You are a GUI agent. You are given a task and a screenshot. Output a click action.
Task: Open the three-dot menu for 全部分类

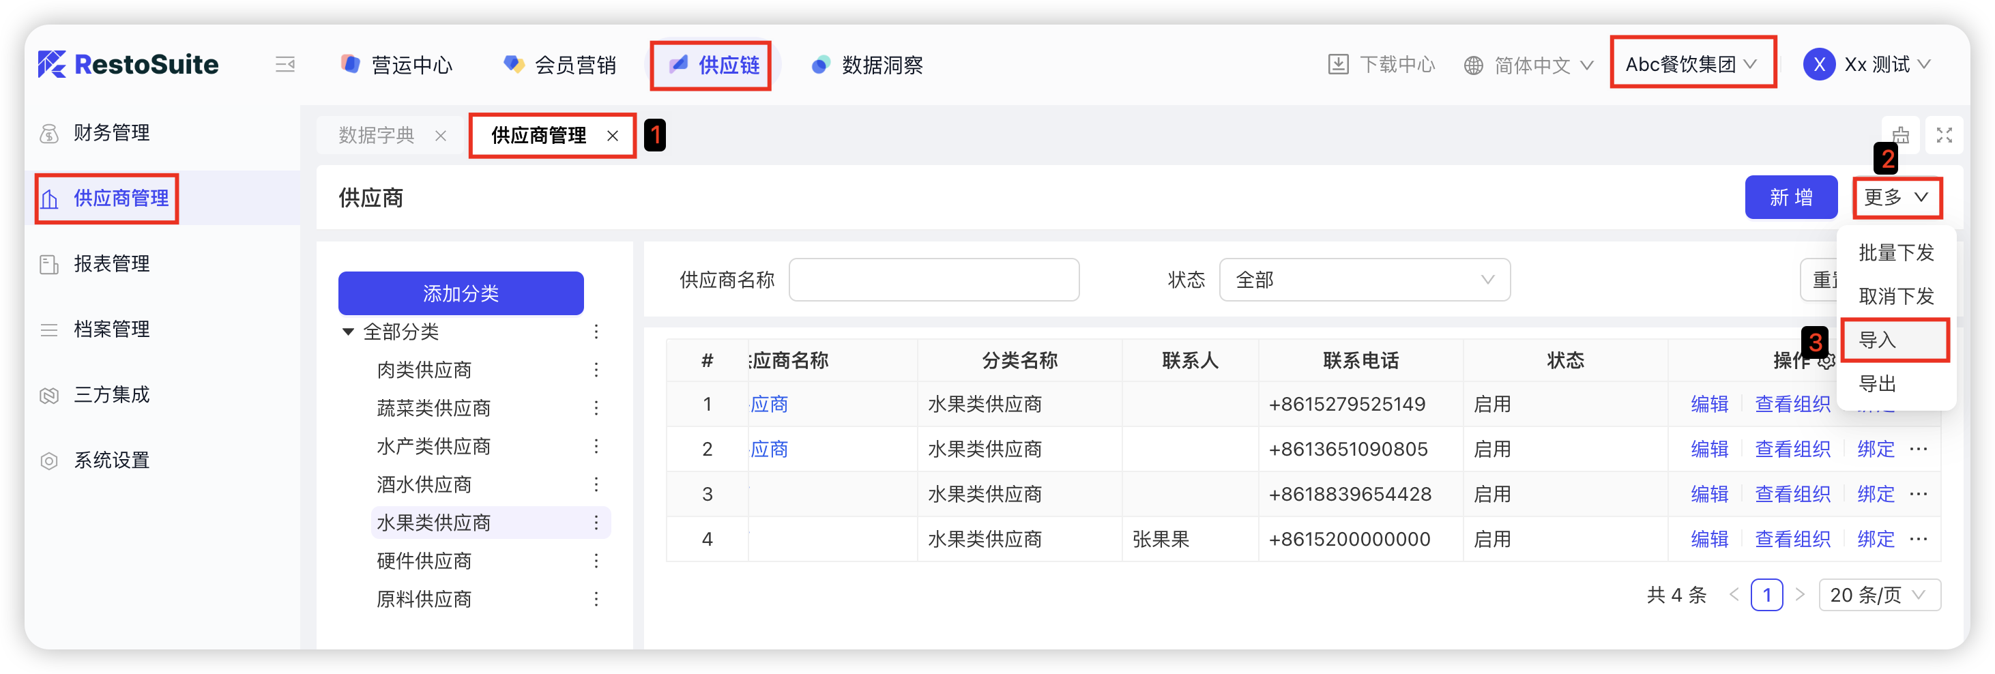tap(596, 332)
